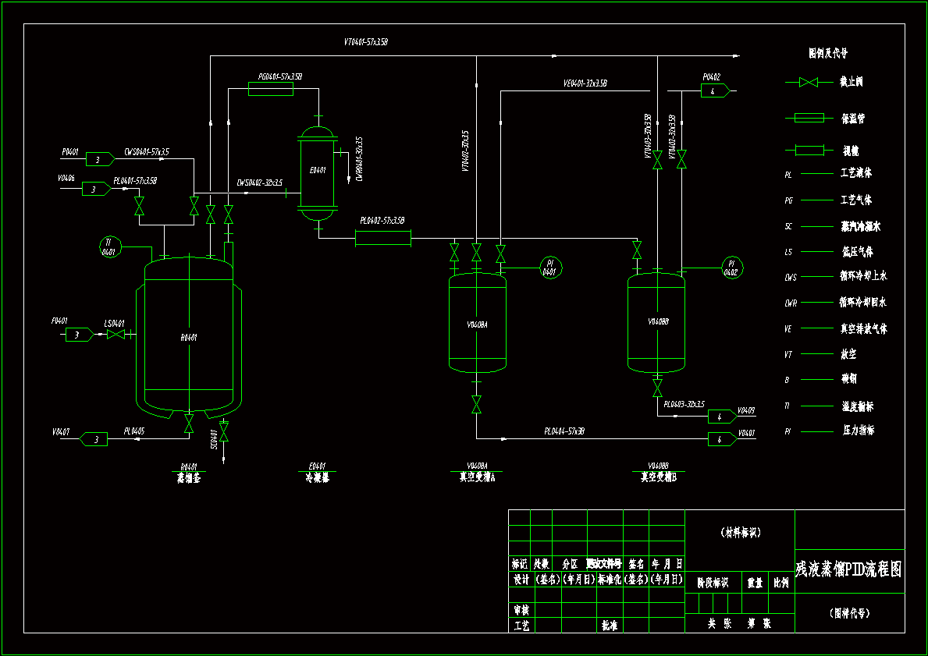Select the P0401 flow arrow tag numbered 3

coord(100,159)
